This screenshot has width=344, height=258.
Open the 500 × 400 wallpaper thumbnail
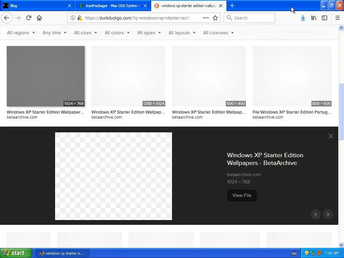coord(209,76)
